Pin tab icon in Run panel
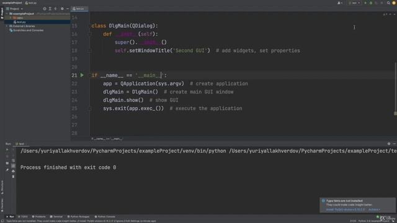397x223 pixels. pos(7,170)
